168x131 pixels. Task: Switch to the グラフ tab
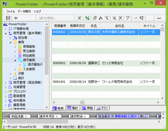coord(102,108)
